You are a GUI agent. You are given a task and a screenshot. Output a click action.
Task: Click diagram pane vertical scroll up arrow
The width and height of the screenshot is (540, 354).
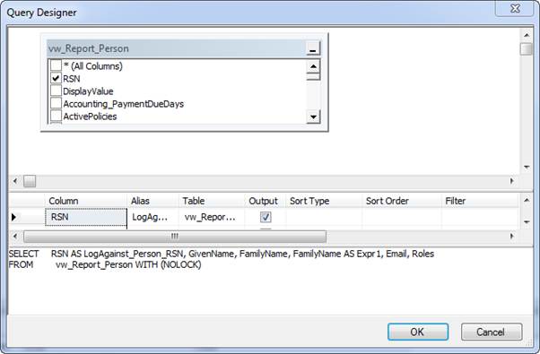click(527, 35)
